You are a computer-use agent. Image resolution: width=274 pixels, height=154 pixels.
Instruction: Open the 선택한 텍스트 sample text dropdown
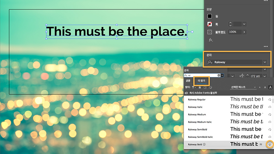243,87
